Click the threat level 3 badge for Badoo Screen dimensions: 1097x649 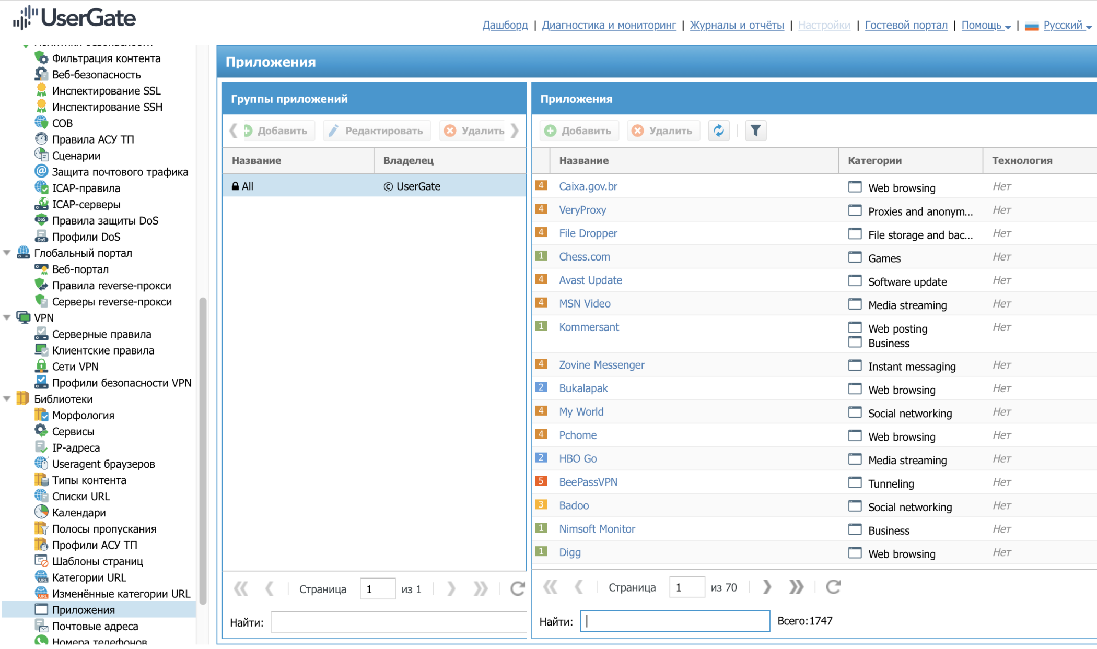tap(541, 504)
